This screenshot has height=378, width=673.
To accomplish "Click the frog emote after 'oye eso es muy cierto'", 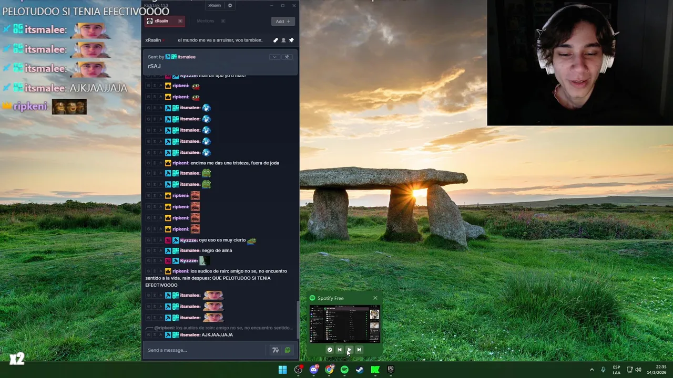I will [x=252, y=240].
